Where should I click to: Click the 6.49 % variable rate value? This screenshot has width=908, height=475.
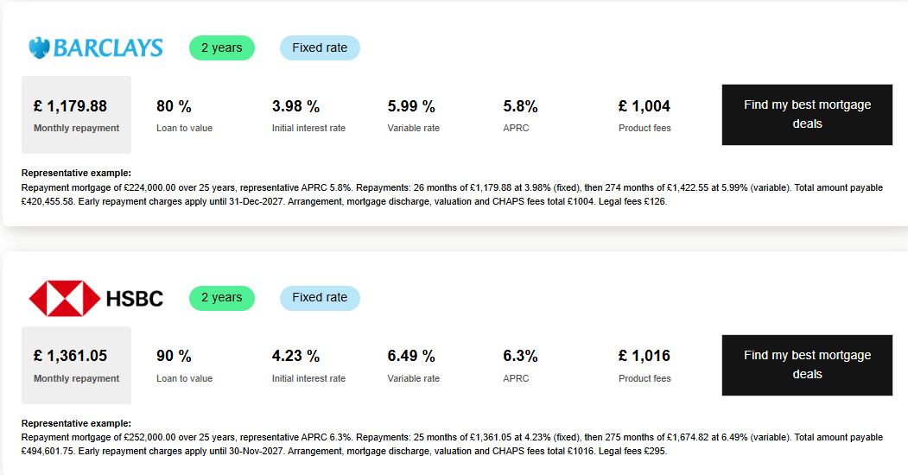[x=411, y=356]
